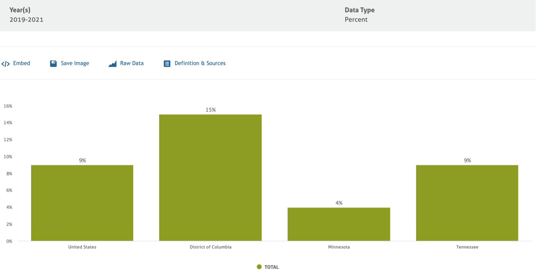
Task: Toggle the green TOTAL legend circle
Action: tap(259, 267)
